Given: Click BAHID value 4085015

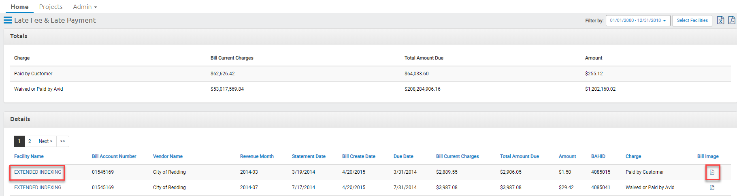Looking at the screenshot, I should pos(601,172).
